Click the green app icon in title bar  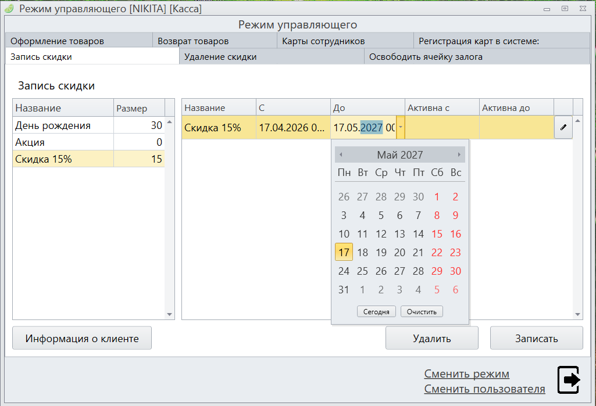9,9
